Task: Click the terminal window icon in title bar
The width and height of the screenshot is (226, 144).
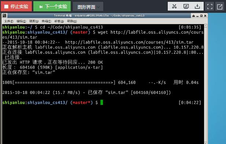Action: click(4, 16)
